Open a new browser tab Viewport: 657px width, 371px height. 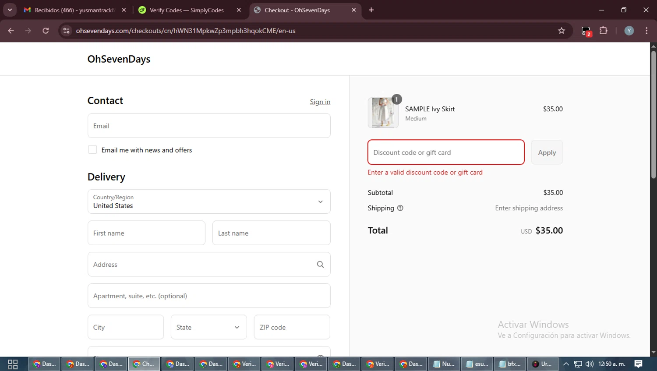[371, 10]
